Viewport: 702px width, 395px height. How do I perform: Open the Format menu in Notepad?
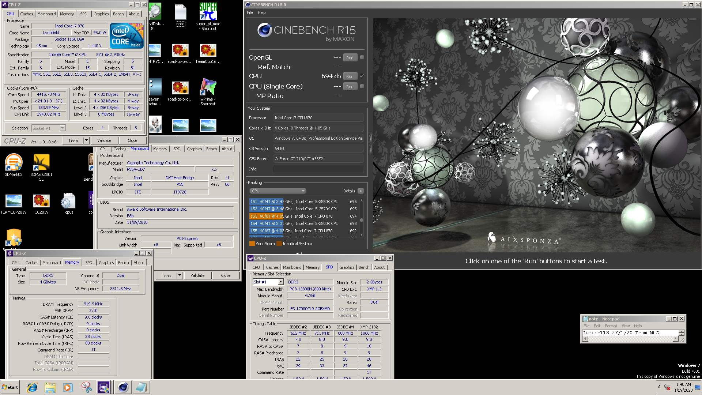(x=611, y=326)
